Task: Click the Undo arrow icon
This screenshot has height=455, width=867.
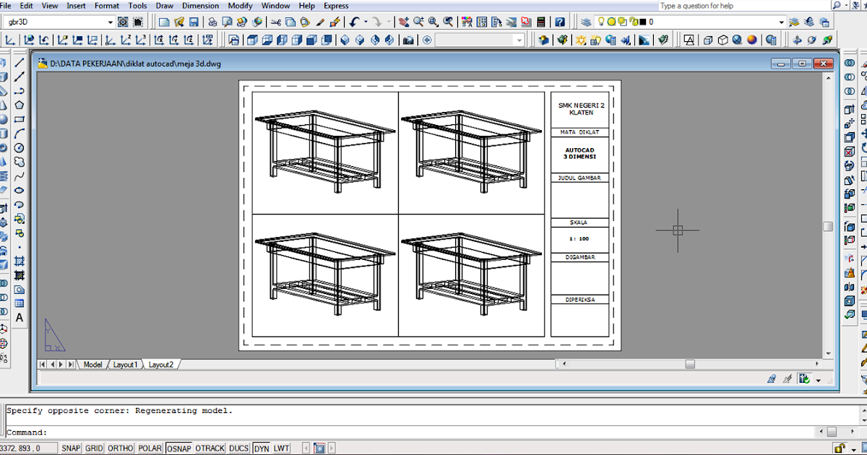Action: tap(355, 22)
